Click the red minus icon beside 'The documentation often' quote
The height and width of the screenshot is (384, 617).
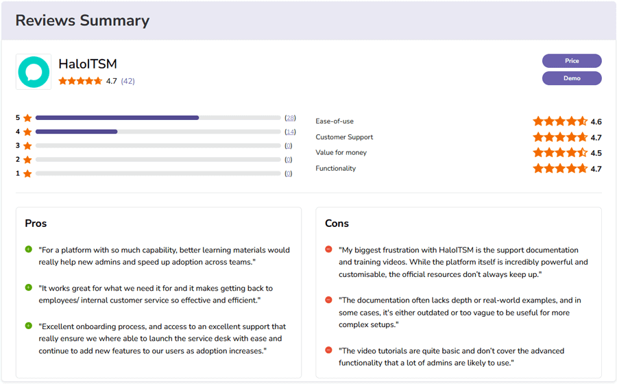click(x=328, y=300)
